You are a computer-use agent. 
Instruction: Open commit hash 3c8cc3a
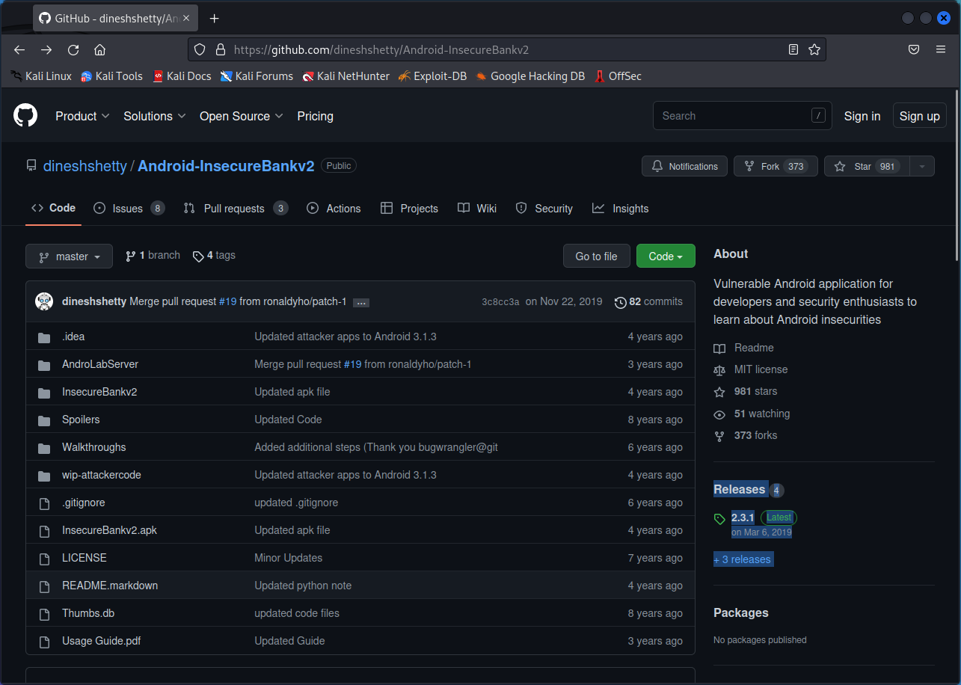(500, 302)
